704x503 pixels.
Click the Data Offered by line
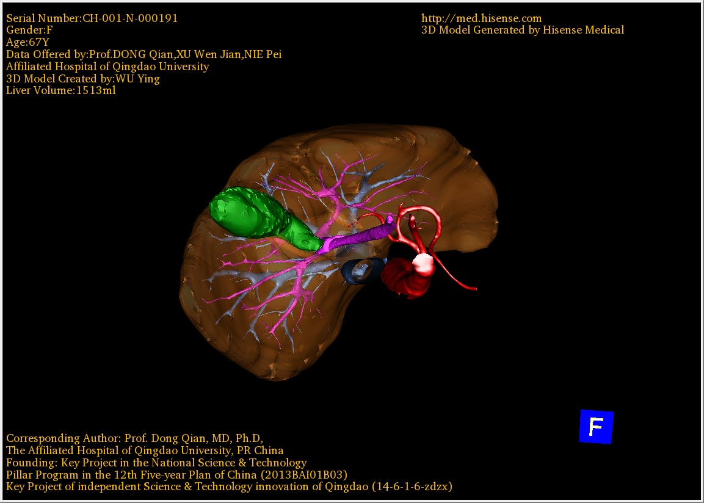(143, 54)
